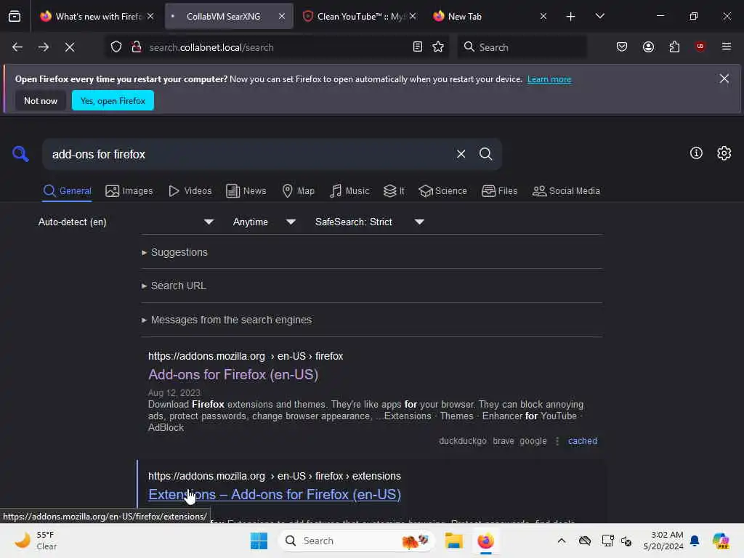Click the first result's engine options dots
The image size is (744, 558).
(557, 441)
